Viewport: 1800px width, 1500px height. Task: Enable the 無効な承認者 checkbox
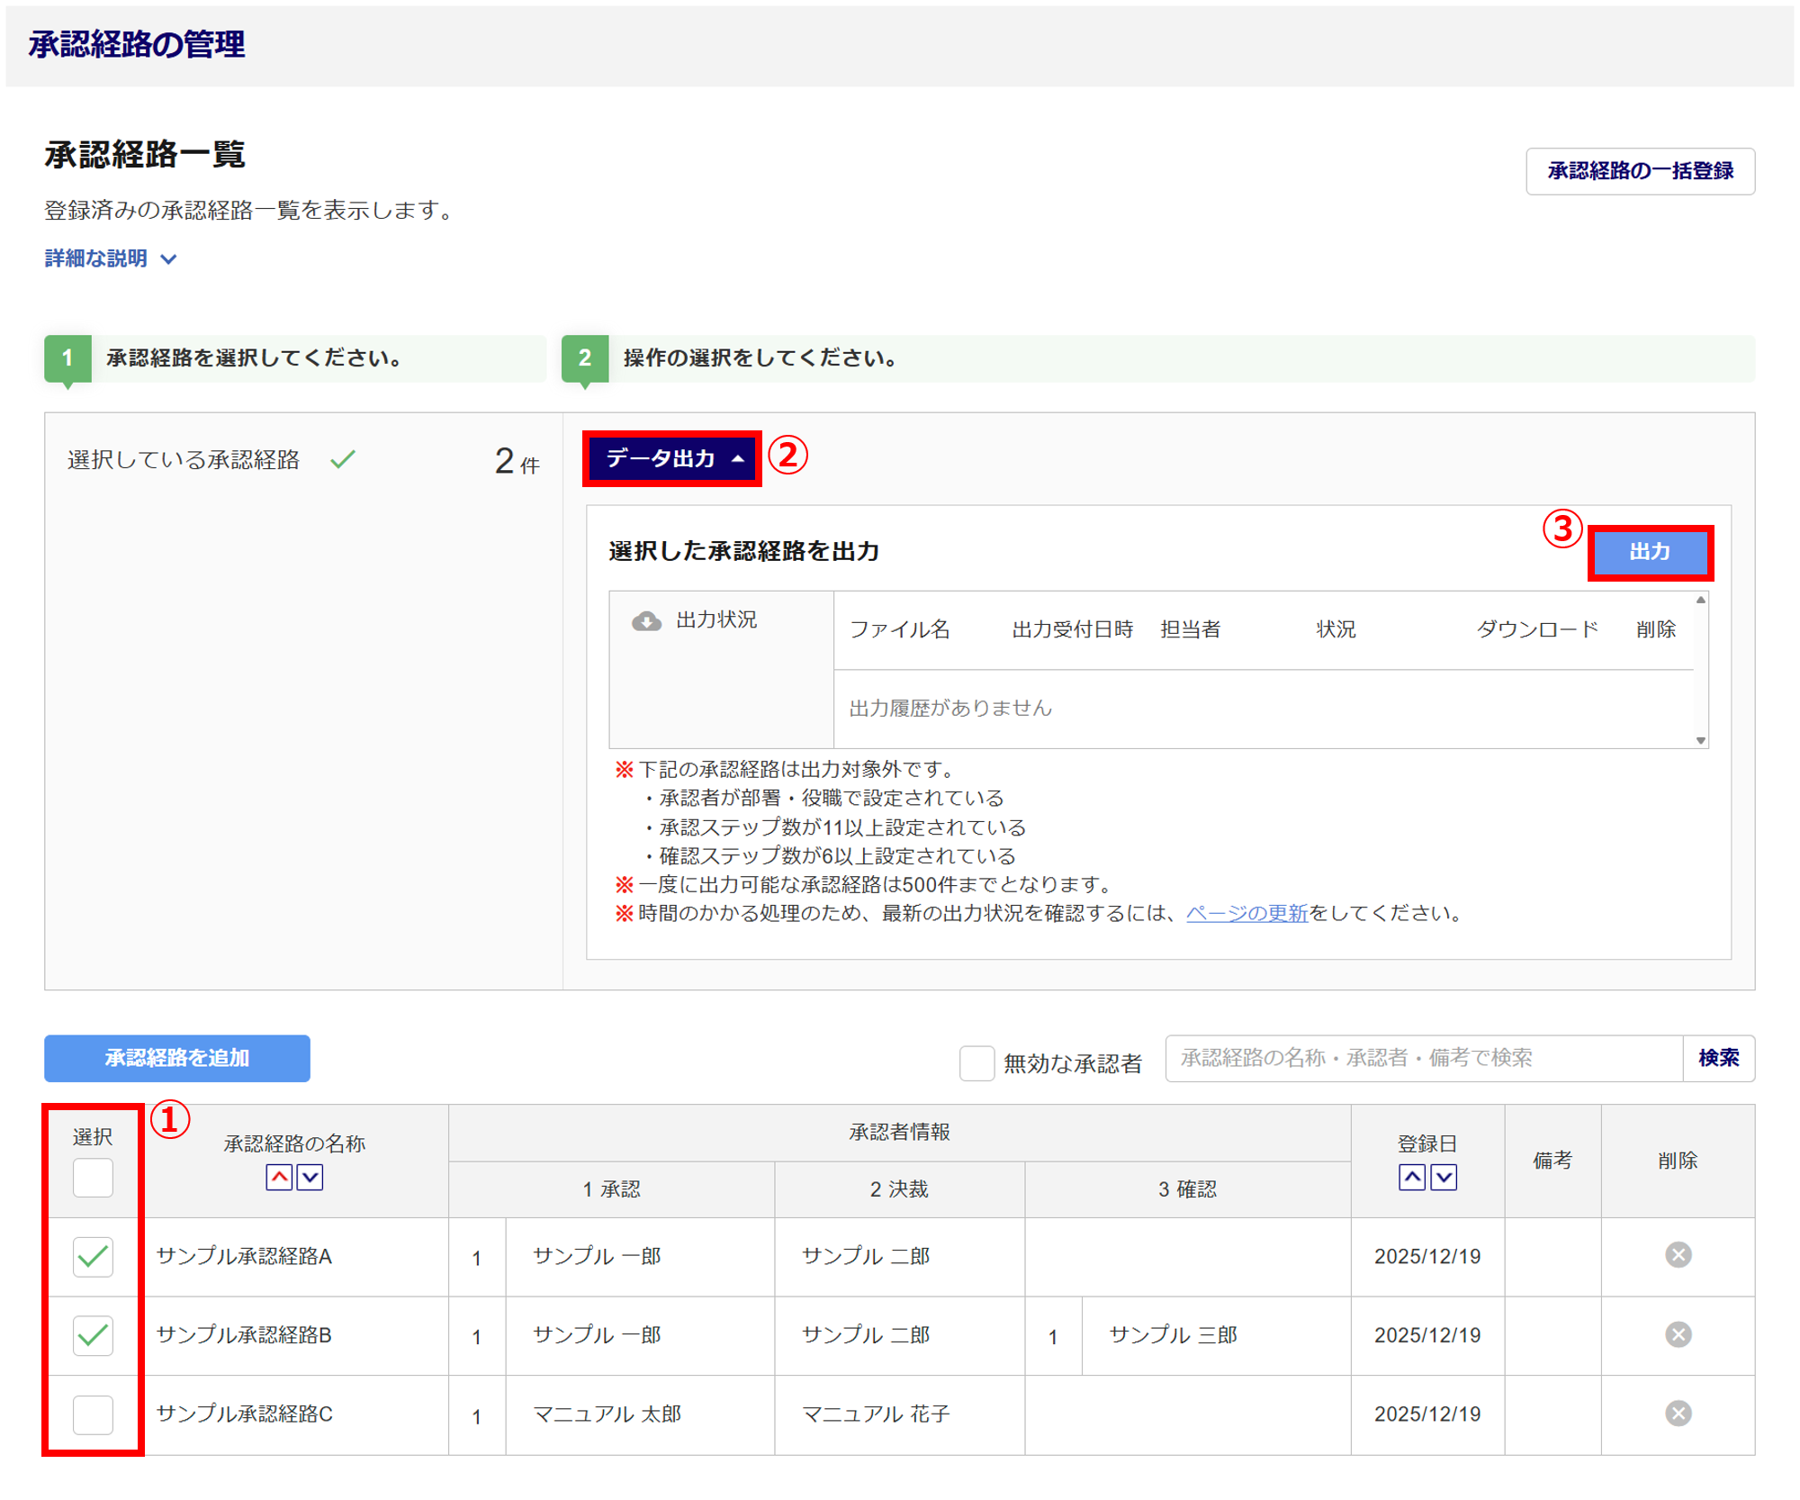pyautogui.click(x=976, y=1062)
